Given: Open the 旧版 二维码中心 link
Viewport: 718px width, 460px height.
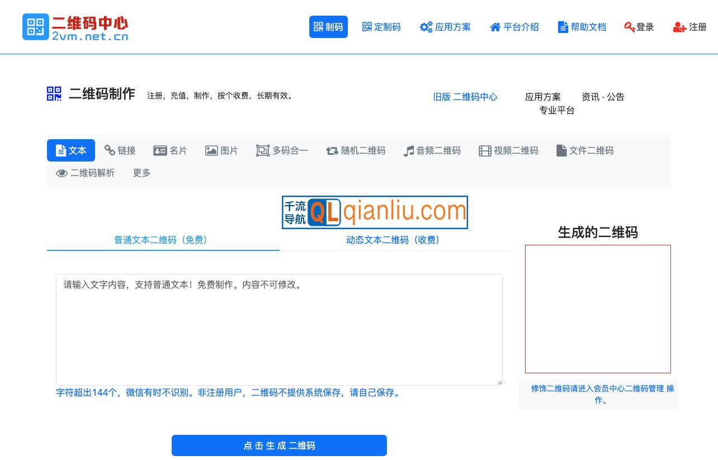Looking at the screenshot, I should coord(465,97).
